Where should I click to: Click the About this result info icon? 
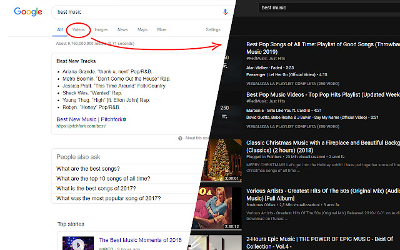click(179, 137)
